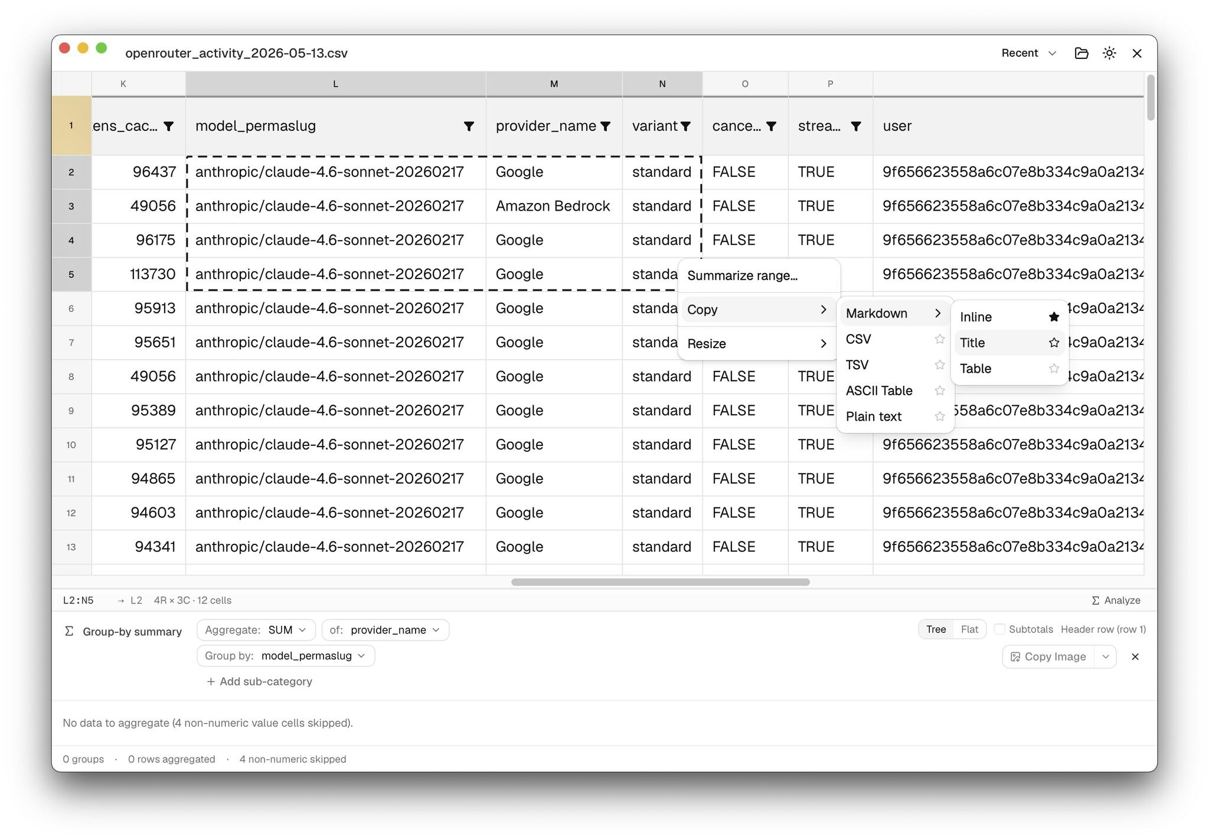
Task: Switch summary view to Tree
Action: (936, 629)
